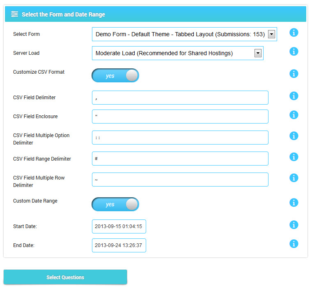View info for Multiple Row Delimiter
The height and width of the screenshot is (287, 312).
coord(294,178)
